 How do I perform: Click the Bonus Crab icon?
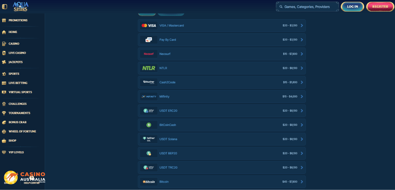click(x=4, y=122)
